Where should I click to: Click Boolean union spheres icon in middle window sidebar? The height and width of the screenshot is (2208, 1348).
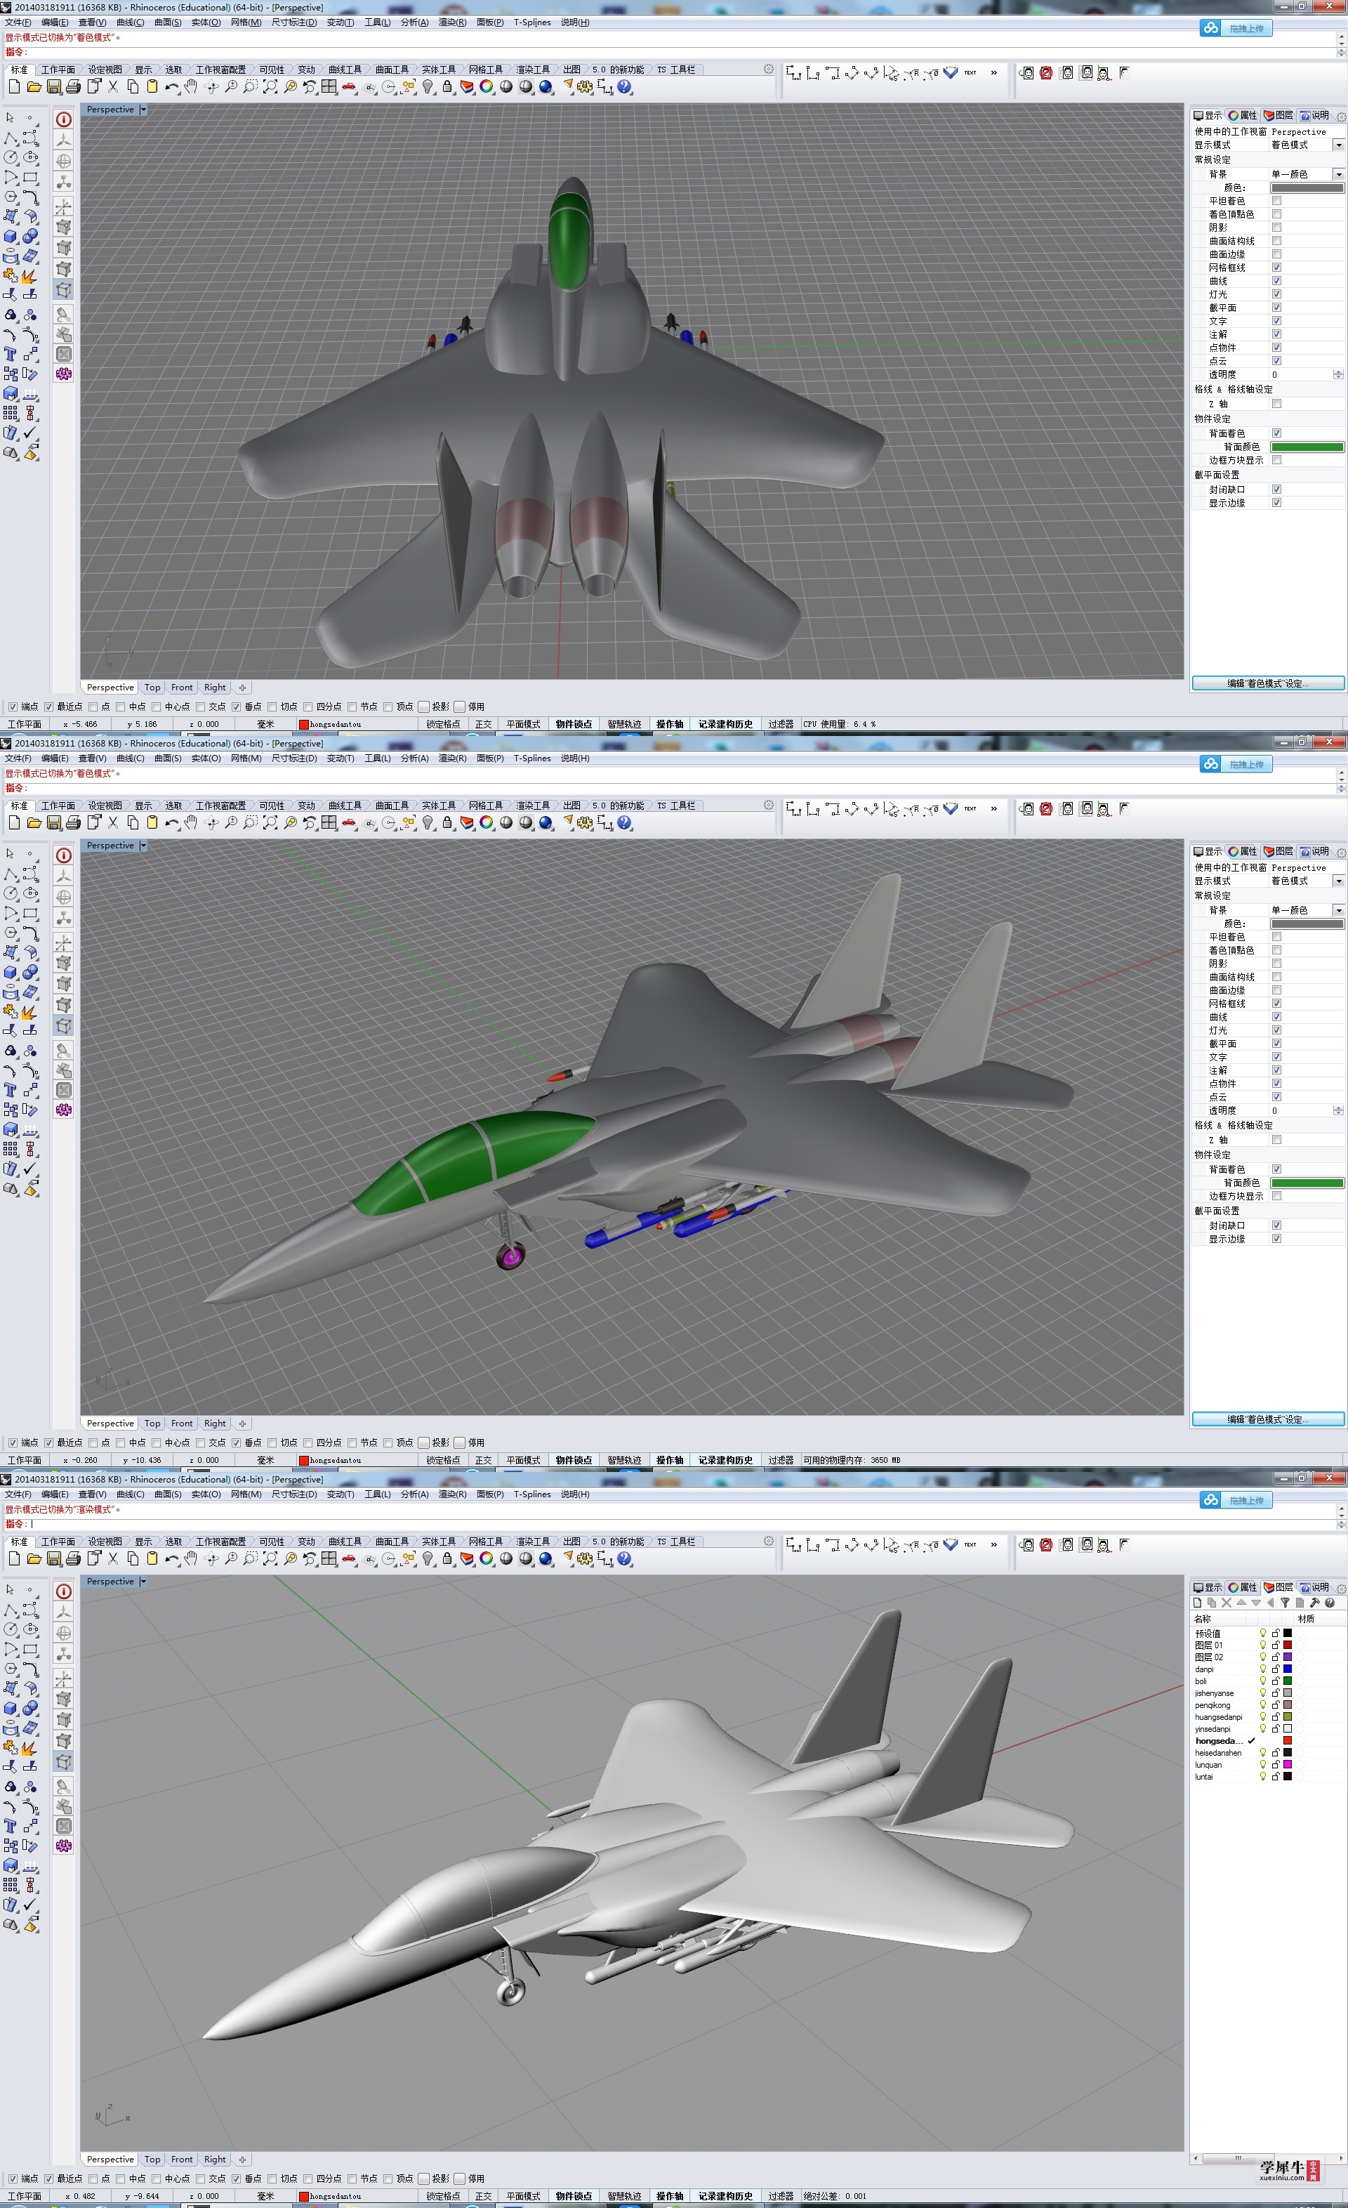(30, 972)
